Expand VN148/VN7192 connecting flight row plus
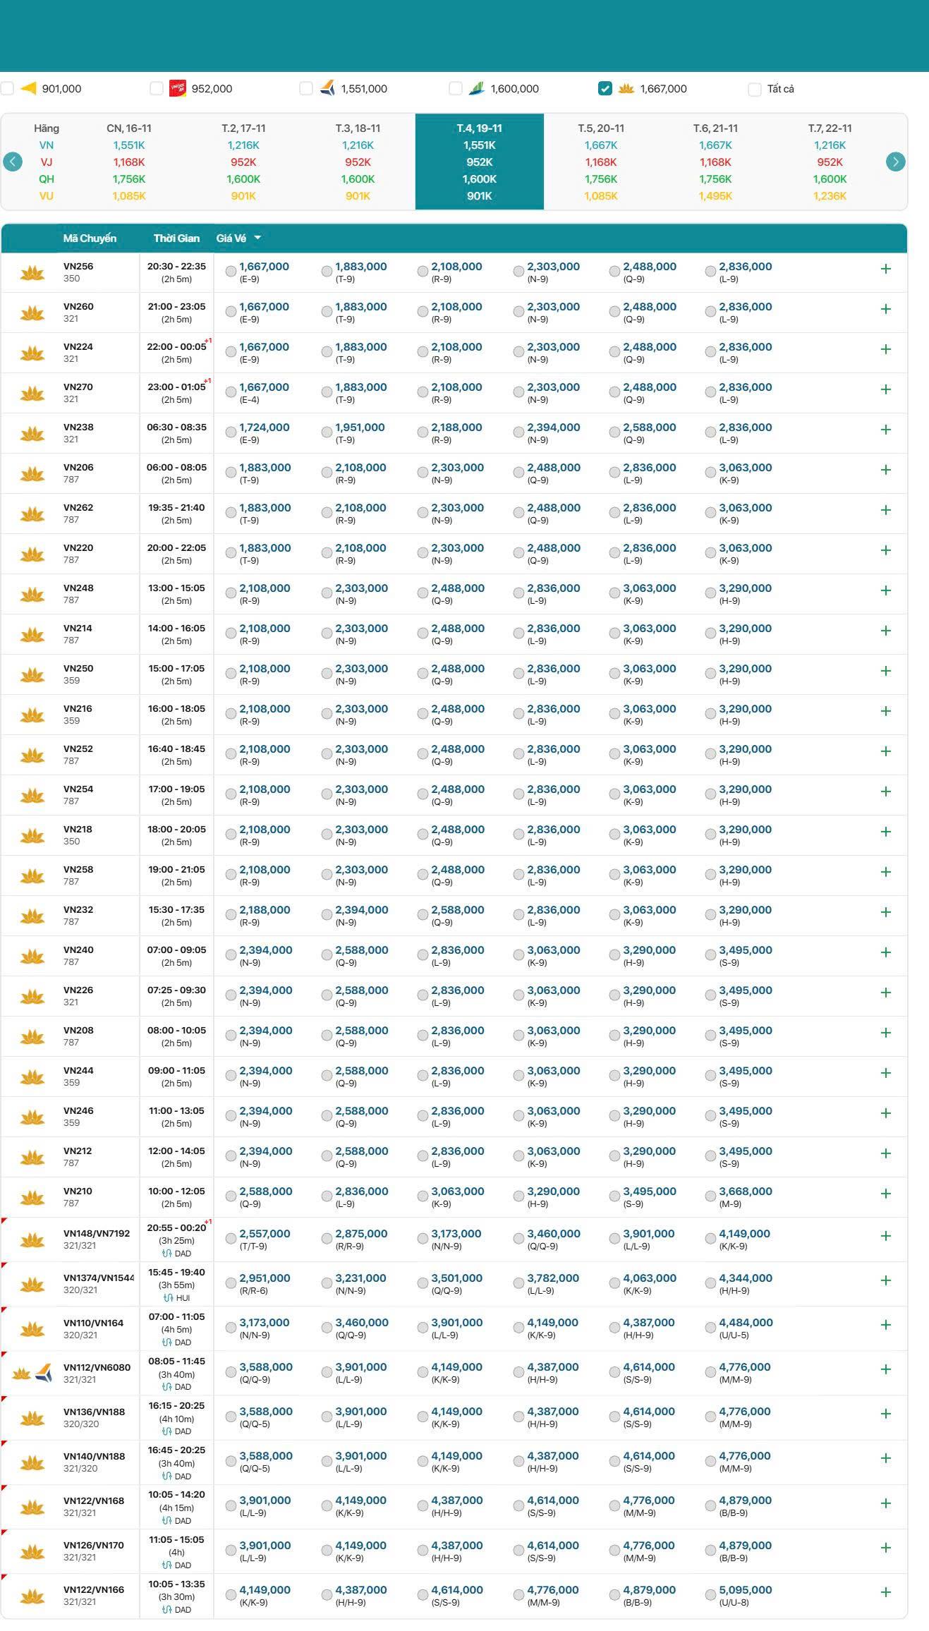The width and height of the screenshot is (929, 1631). [885, 1236]
